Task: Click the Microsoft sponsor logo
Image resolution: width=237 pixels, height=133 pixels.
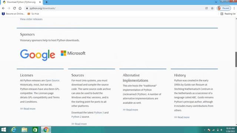Action: coord(73,53)
